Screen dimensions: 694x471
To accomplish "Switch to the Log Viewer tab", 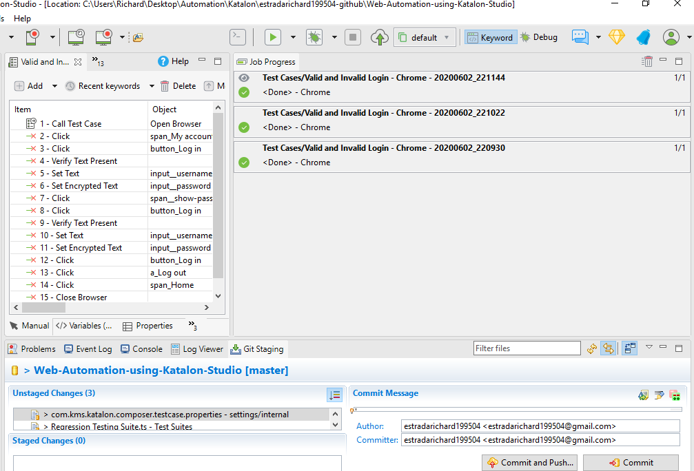I will point(197,349).
